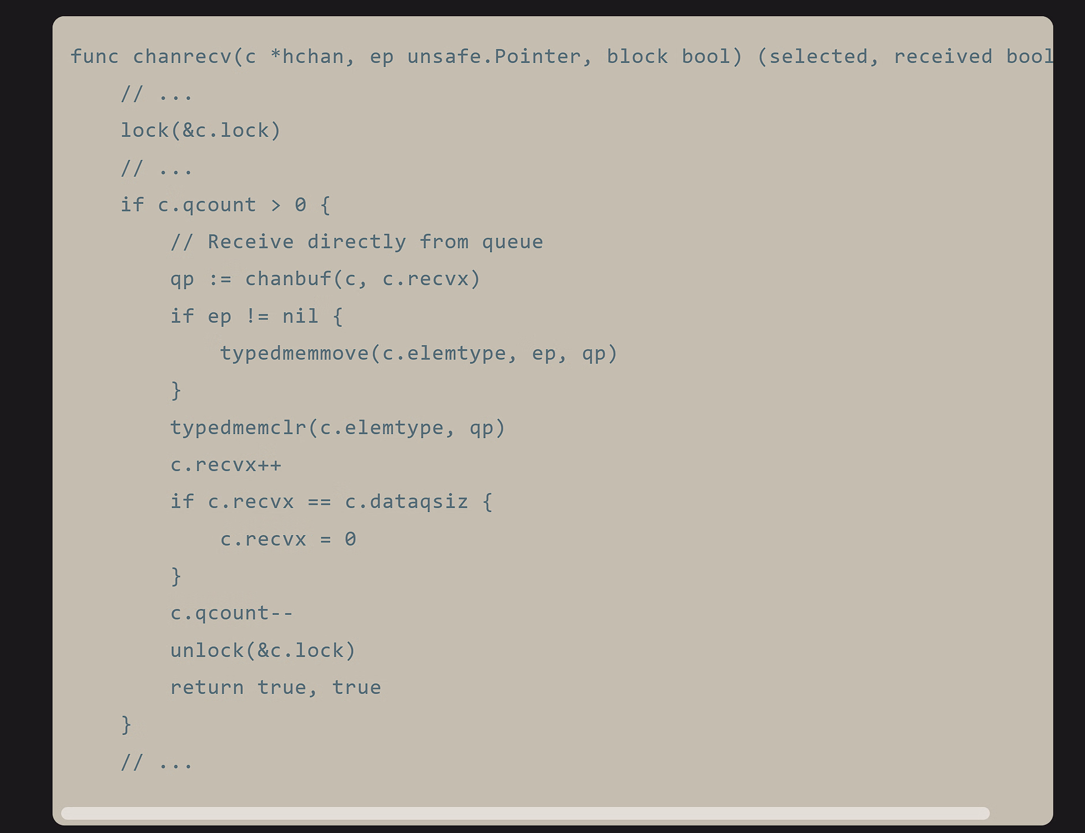
Task: Click the 'if ep != nil {' line
Action: [x=256, y=316]
